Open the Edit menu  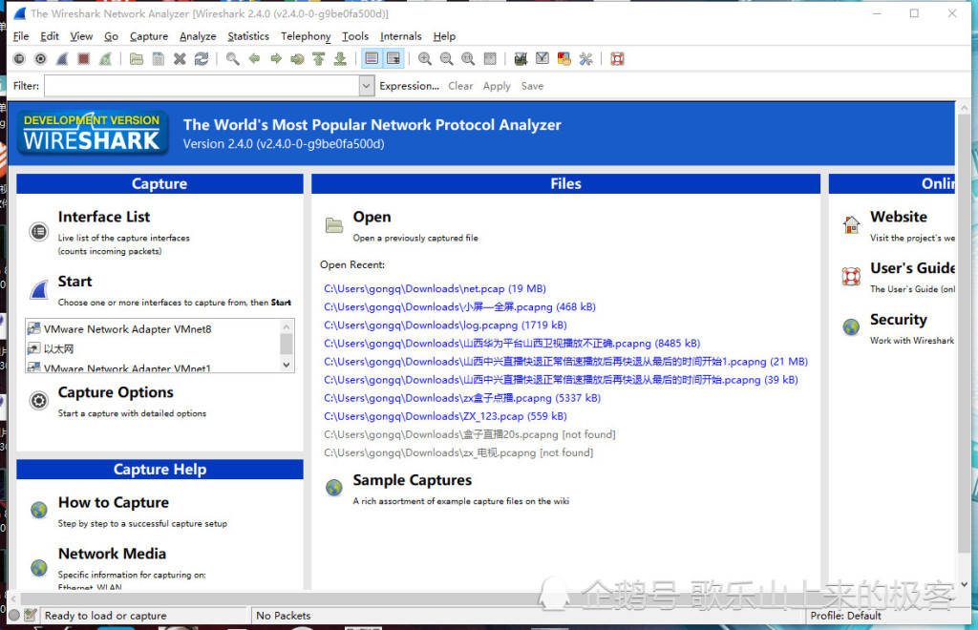pos(50,36)
